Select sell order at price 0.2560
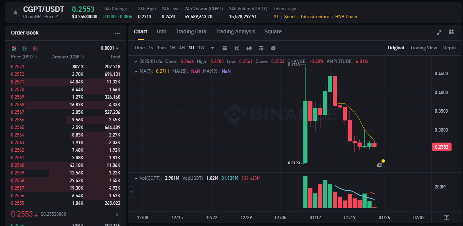Viewport: 463px width, 226px height. click(x=66, y=165)
